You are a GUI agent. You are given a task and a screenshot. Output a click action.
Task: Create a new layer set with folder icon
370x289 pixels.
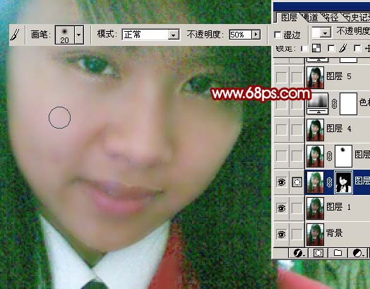(x=338, y=253)
